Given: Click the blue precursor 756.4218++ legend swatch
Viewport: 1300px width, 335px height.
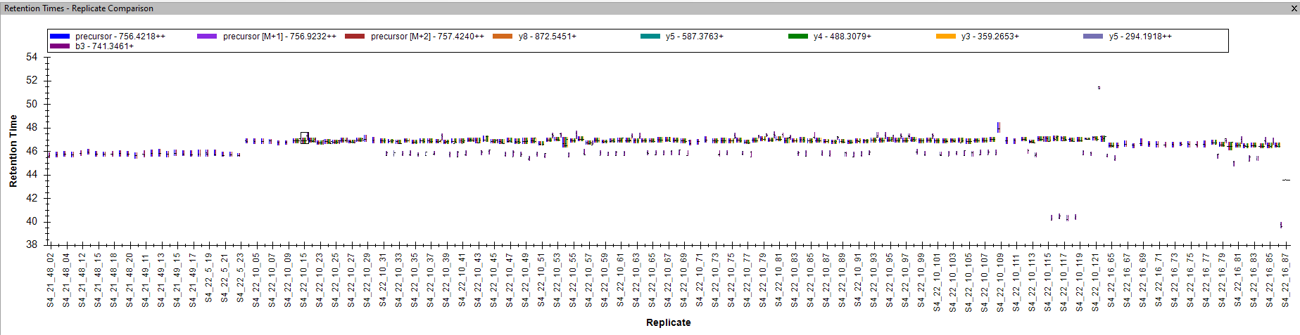Looking at the screenshot, I should click(60, 37).
